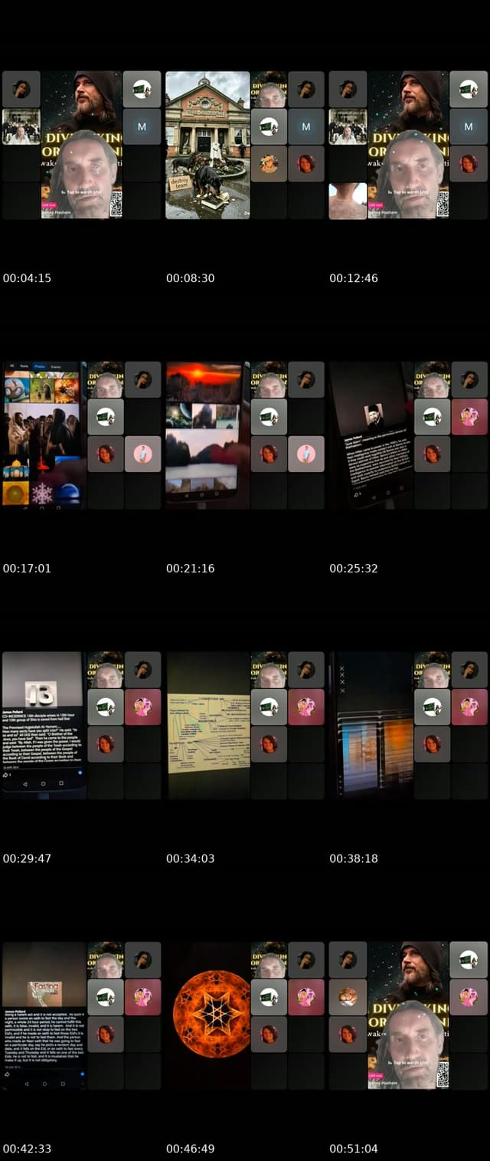490x1161 pixels.
Task: Tap the 'destroy team' sign in the 00:08:30 frame
Action: [180, 183]
